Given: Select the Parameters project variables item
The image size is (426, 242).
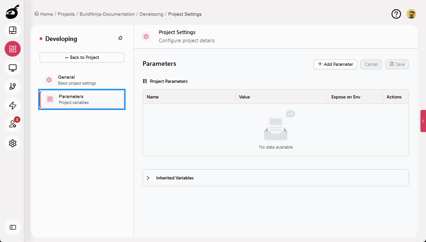Looking at the screenshot, I should tap(82, 99).
